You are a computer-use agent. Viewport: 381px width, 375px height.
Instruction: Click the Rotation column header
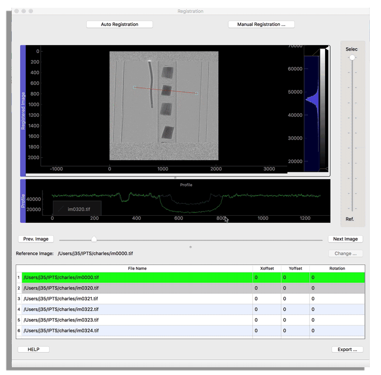(x=337, y=268)
